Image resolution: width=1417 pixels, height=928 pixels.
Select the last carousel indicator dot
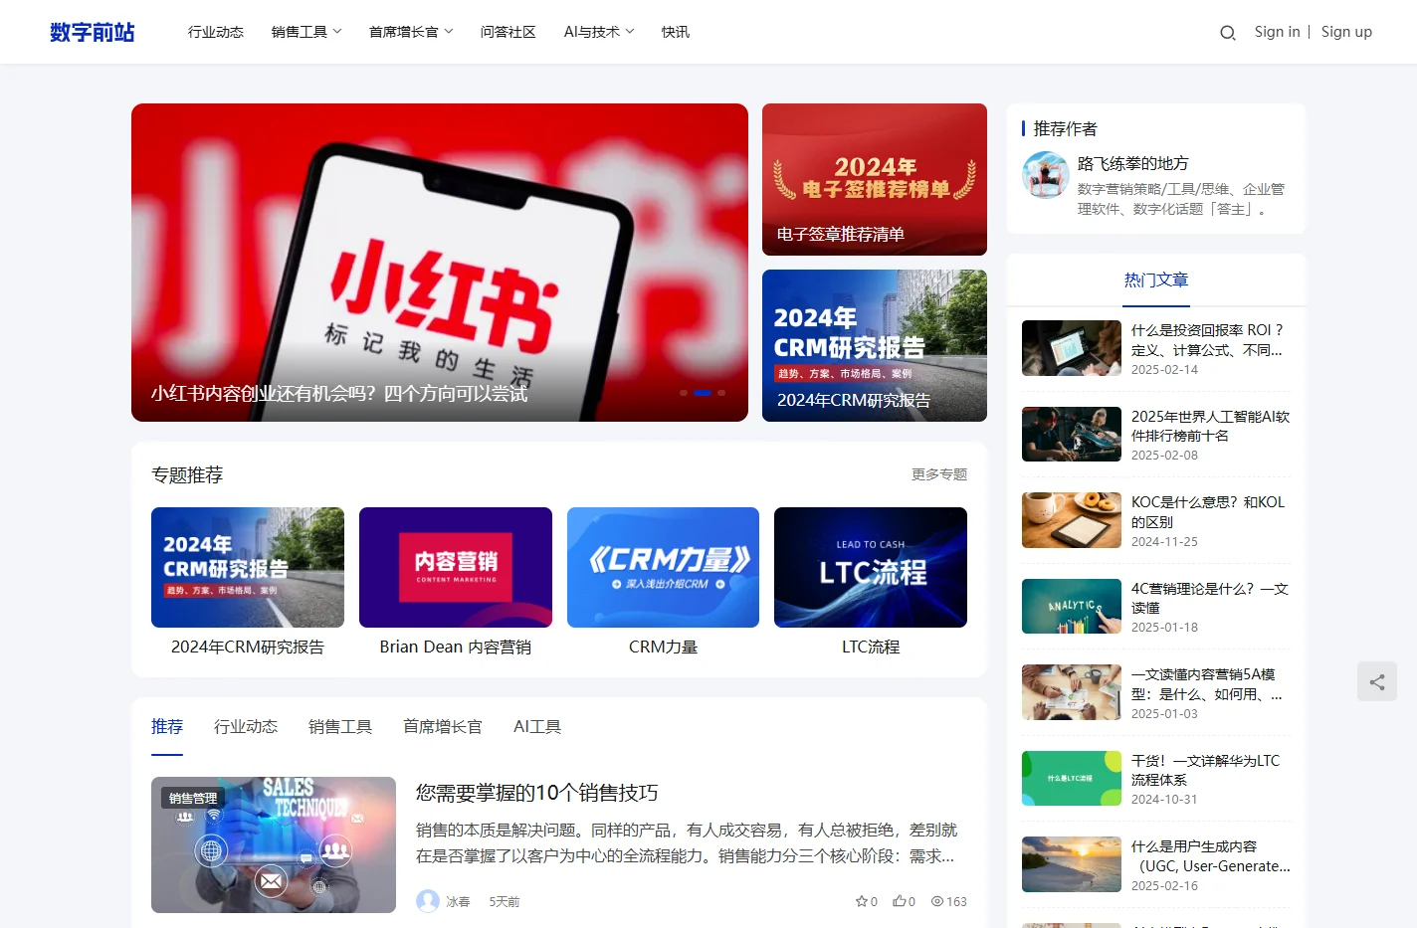[721, 393]
